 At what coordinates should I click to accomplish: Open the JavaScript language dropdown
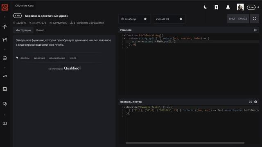(x=134, y=19)
